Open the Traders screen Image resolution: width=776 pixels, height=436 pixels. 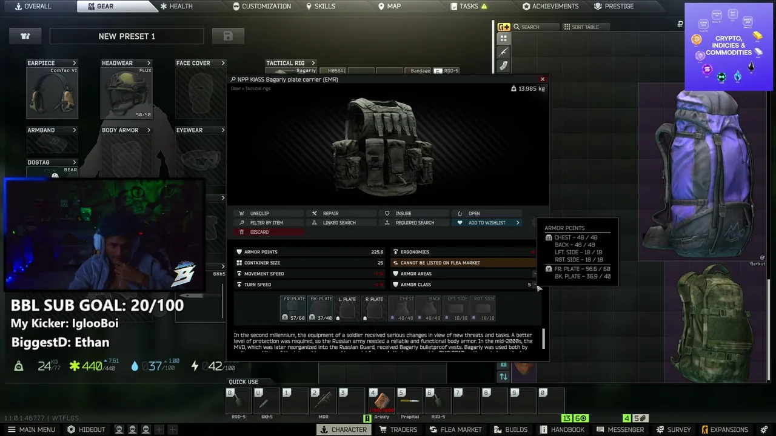[398, 430]
